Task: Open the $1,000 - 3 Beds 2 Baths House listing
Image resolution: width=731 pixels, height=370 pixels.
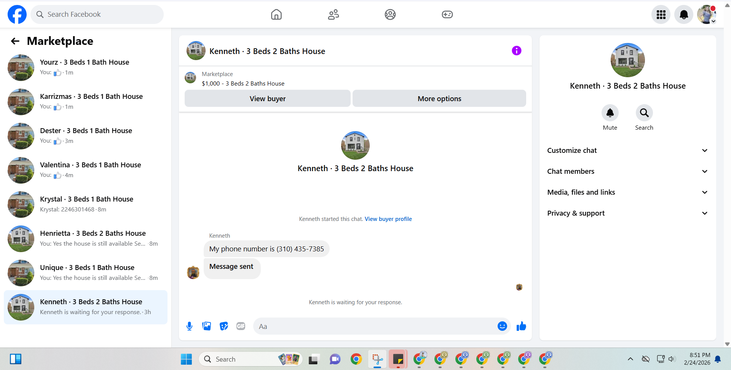Action: click(x=243, y=84)
